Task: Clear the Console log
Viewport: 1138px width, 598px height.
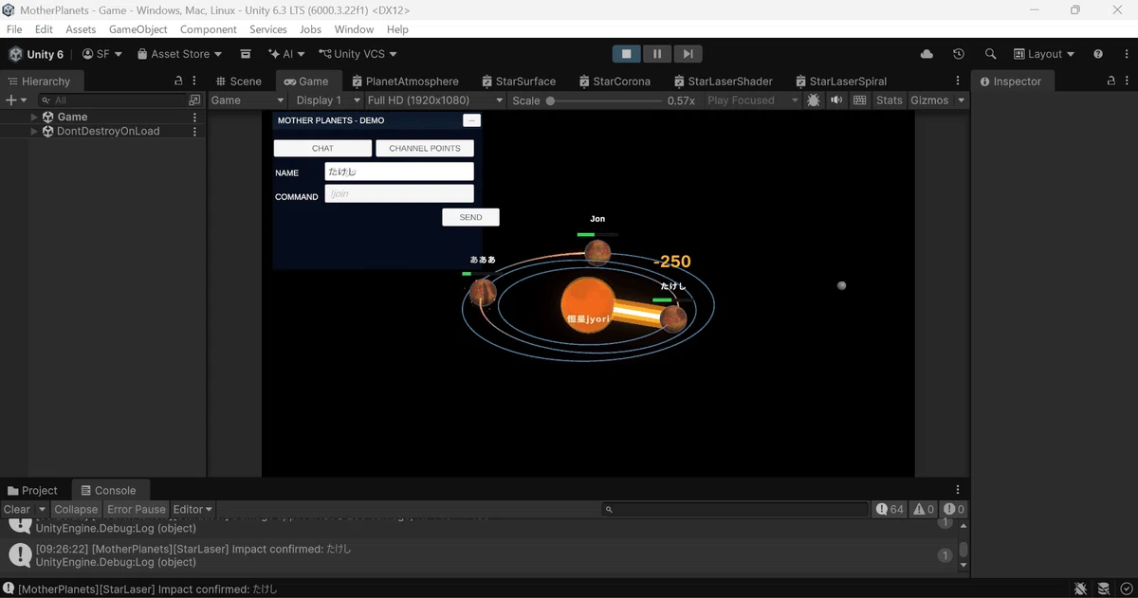Action: pos(17,509)
